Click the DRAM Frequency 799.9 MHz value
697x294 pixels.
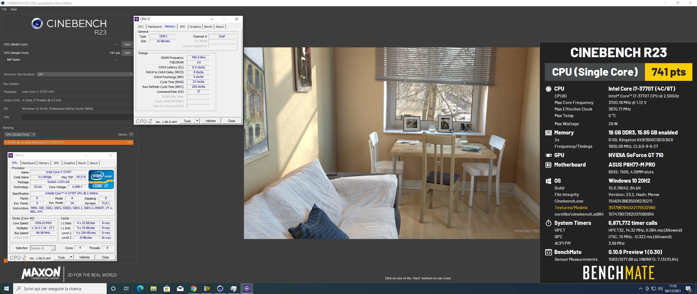(x=198, y=57)
